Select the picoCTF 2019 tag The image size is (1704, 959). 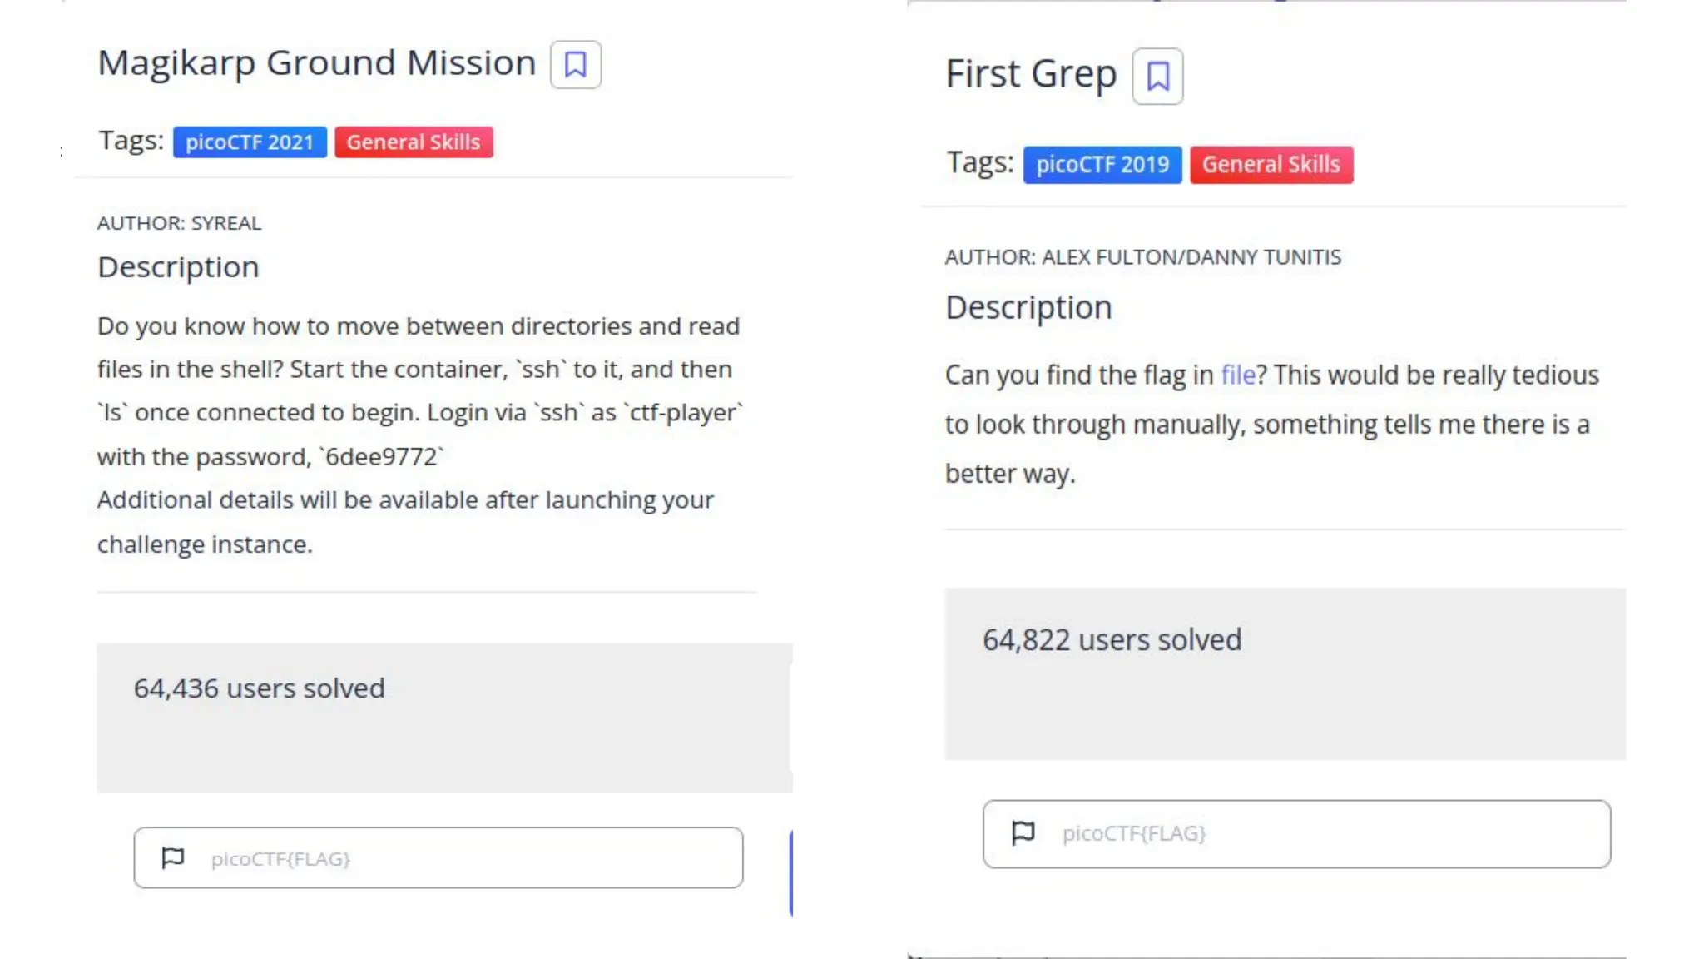point(1102,165)
